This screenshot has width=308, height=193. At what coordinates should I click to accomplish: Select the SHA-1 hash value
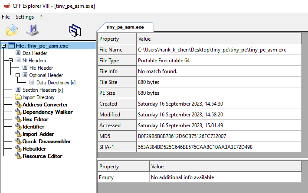tap(219, 147)
